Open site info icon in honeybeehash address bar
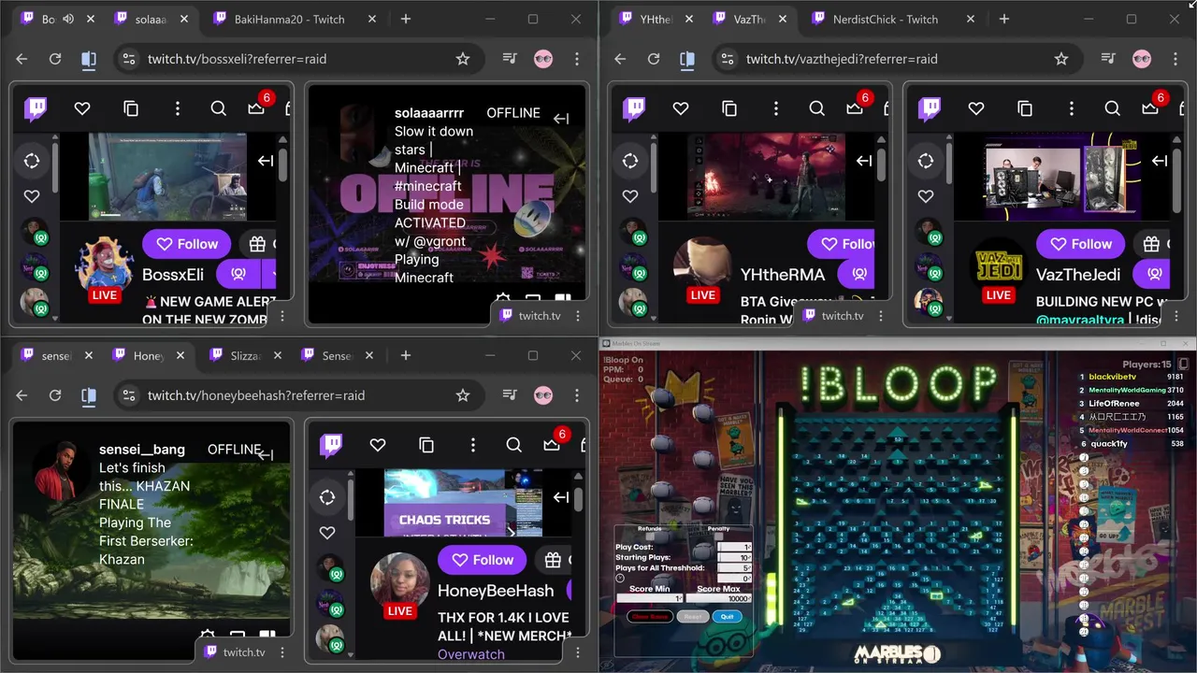 coord(129,395)
